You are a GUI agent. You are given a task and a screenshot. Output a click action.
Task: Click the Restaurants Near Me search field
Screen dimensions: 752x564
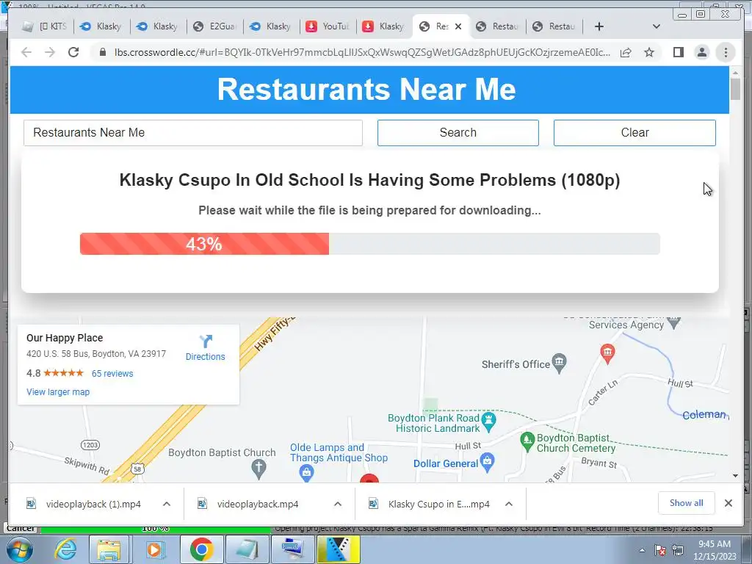[193, 133]
